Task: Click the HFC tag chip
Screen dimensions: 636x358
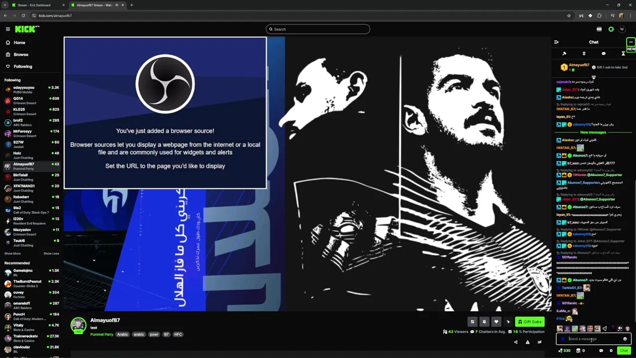Action: (x=178, y=335)
